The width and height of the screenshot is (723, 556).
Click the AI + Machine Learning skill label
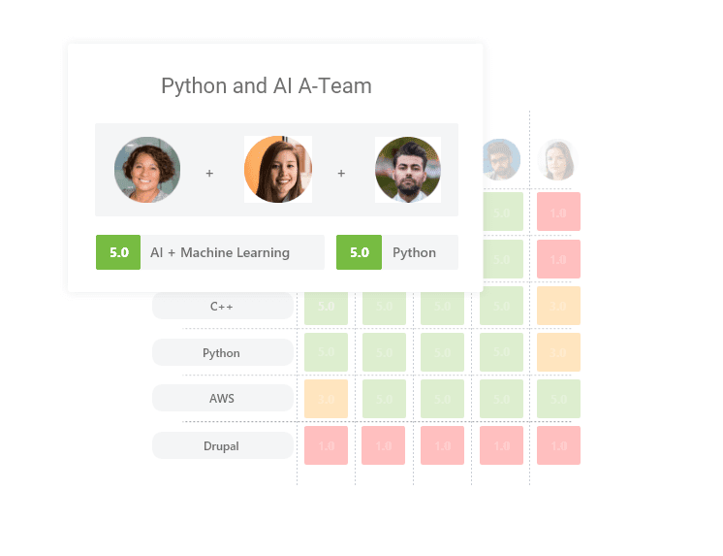click(220, 252)
